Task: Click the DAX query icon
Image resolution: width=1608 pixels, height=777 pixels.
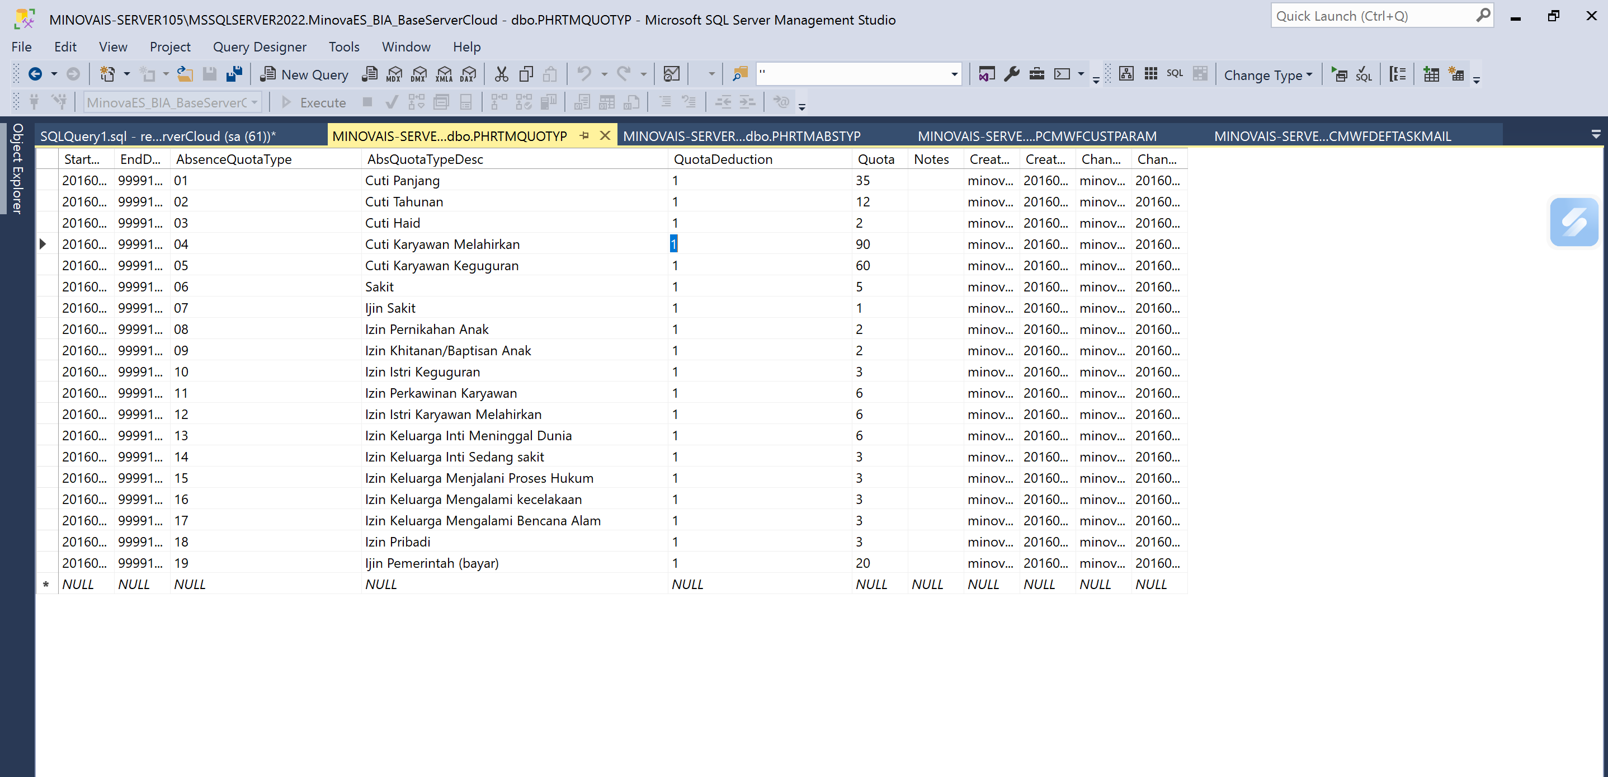Action: pyautogui.click(x=468, y=75)
